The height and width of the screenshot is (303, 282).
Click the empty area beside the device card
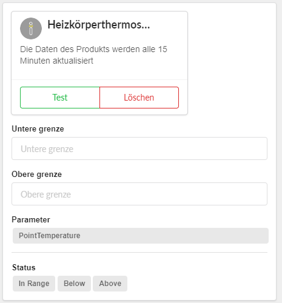click(x=230, y=63)
